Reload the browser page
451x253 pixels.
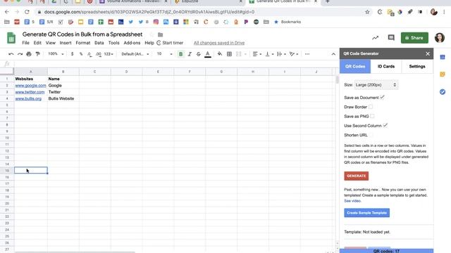click(x=27, y=12)
